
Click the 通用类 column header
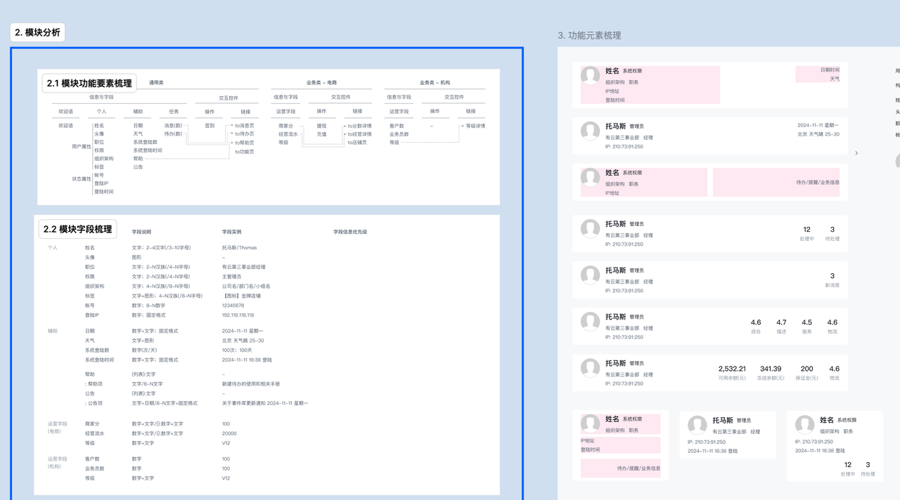(156, 83)
